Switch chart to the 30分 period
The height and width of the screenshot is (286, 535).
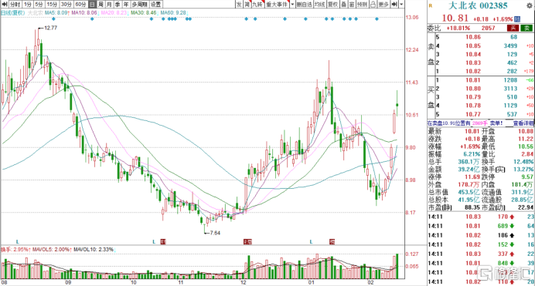pyautogui.click(x=66, y=4)
